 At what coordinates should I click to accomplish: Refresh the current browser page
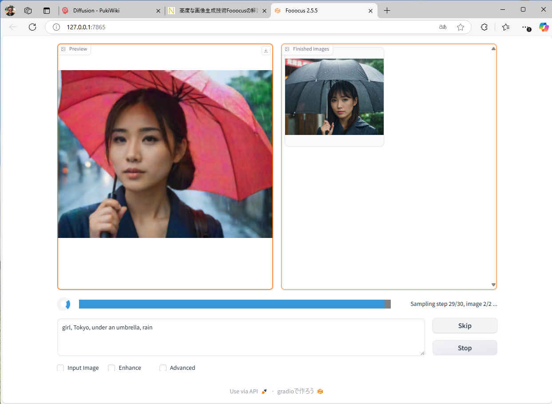coord(32,27)
